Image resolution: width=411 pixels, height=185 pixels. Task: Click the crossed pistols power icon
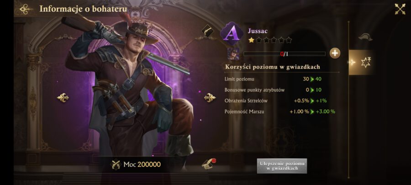tap(116, 164)
